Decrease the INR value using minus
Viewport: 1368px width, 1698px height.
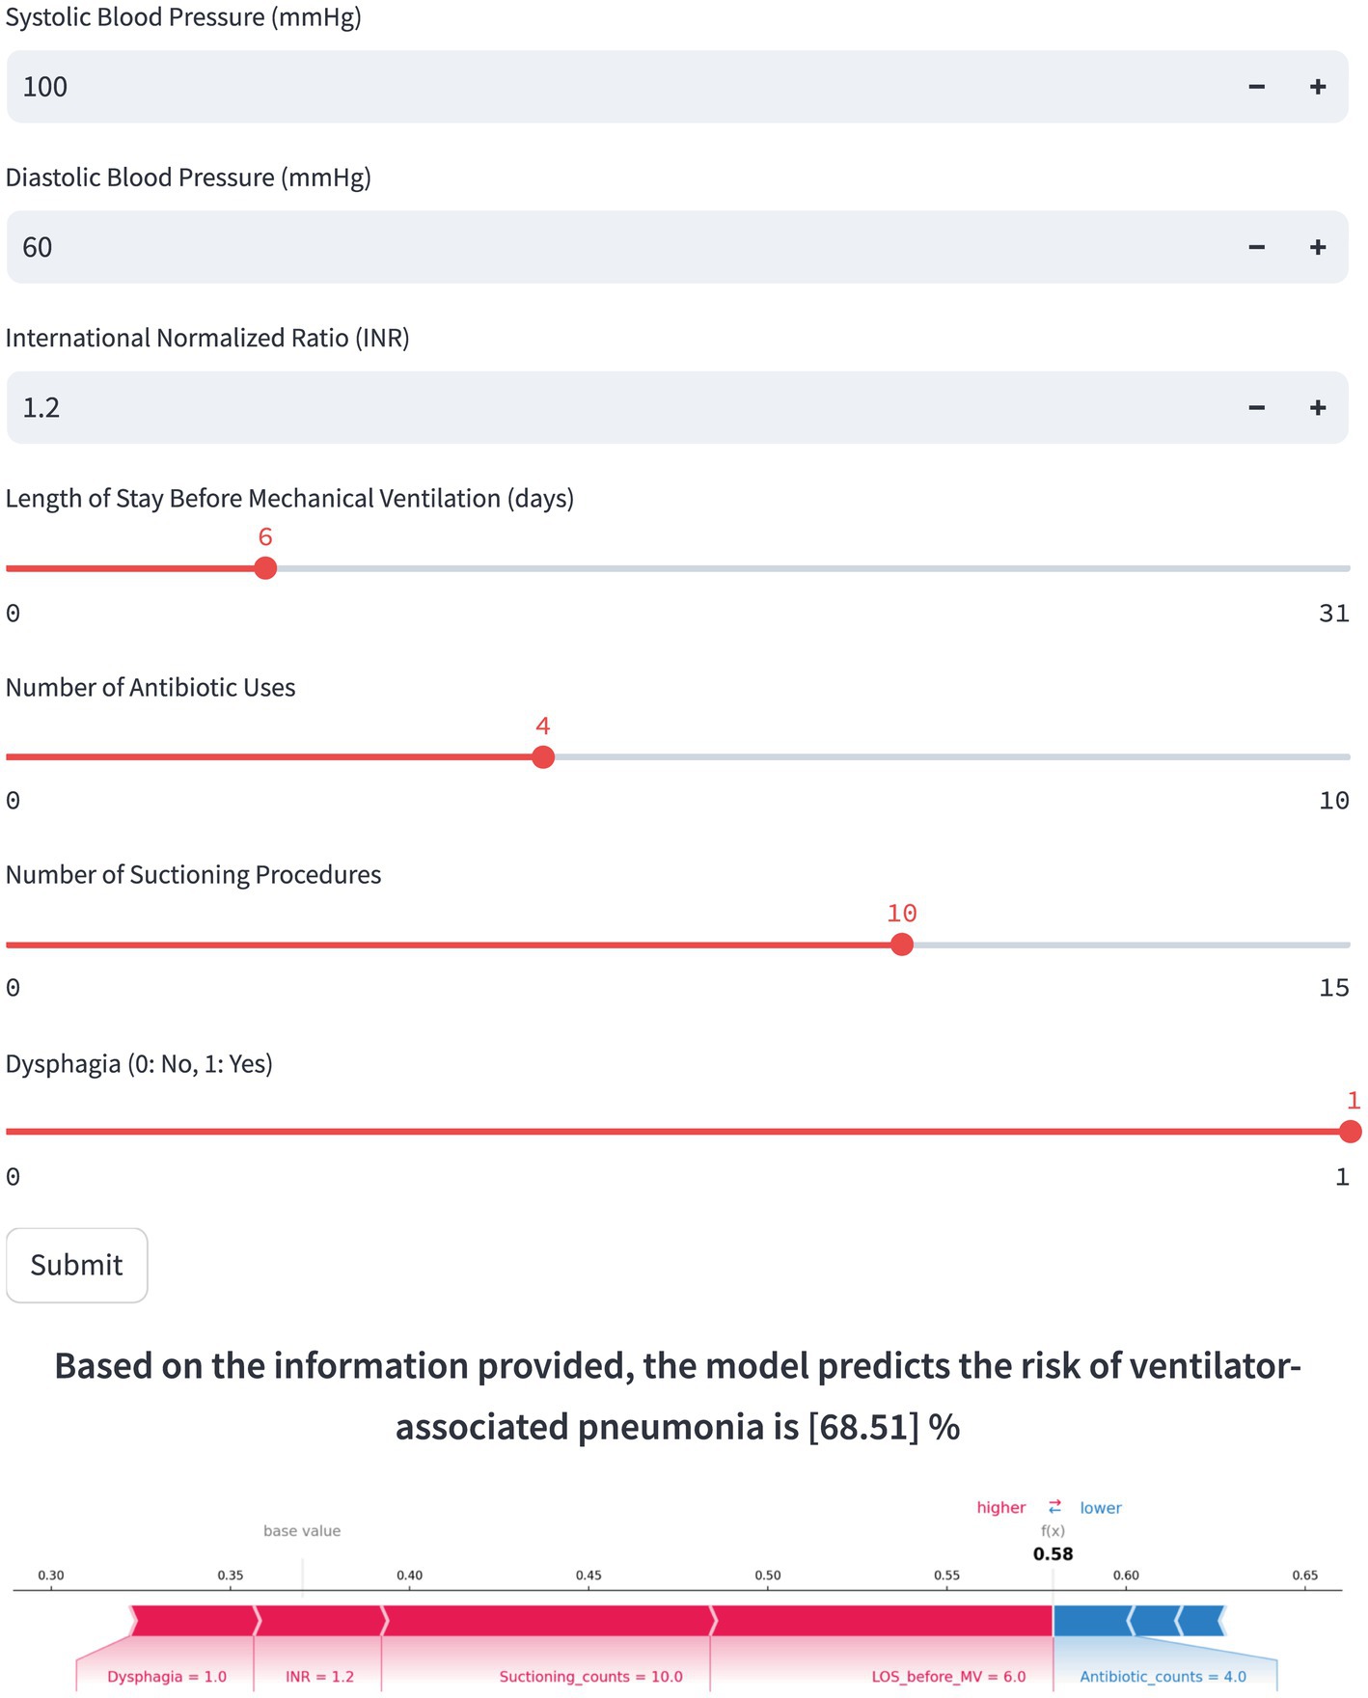tap(1256, 407)
